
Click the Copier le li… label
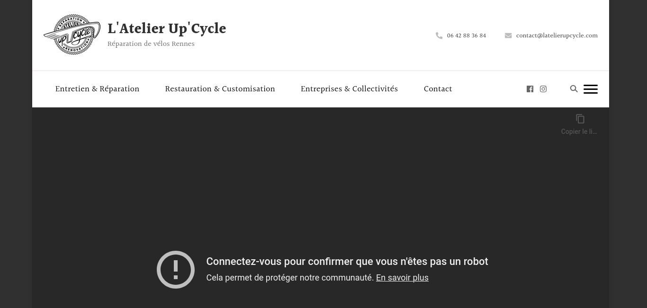tap(579, 132)
